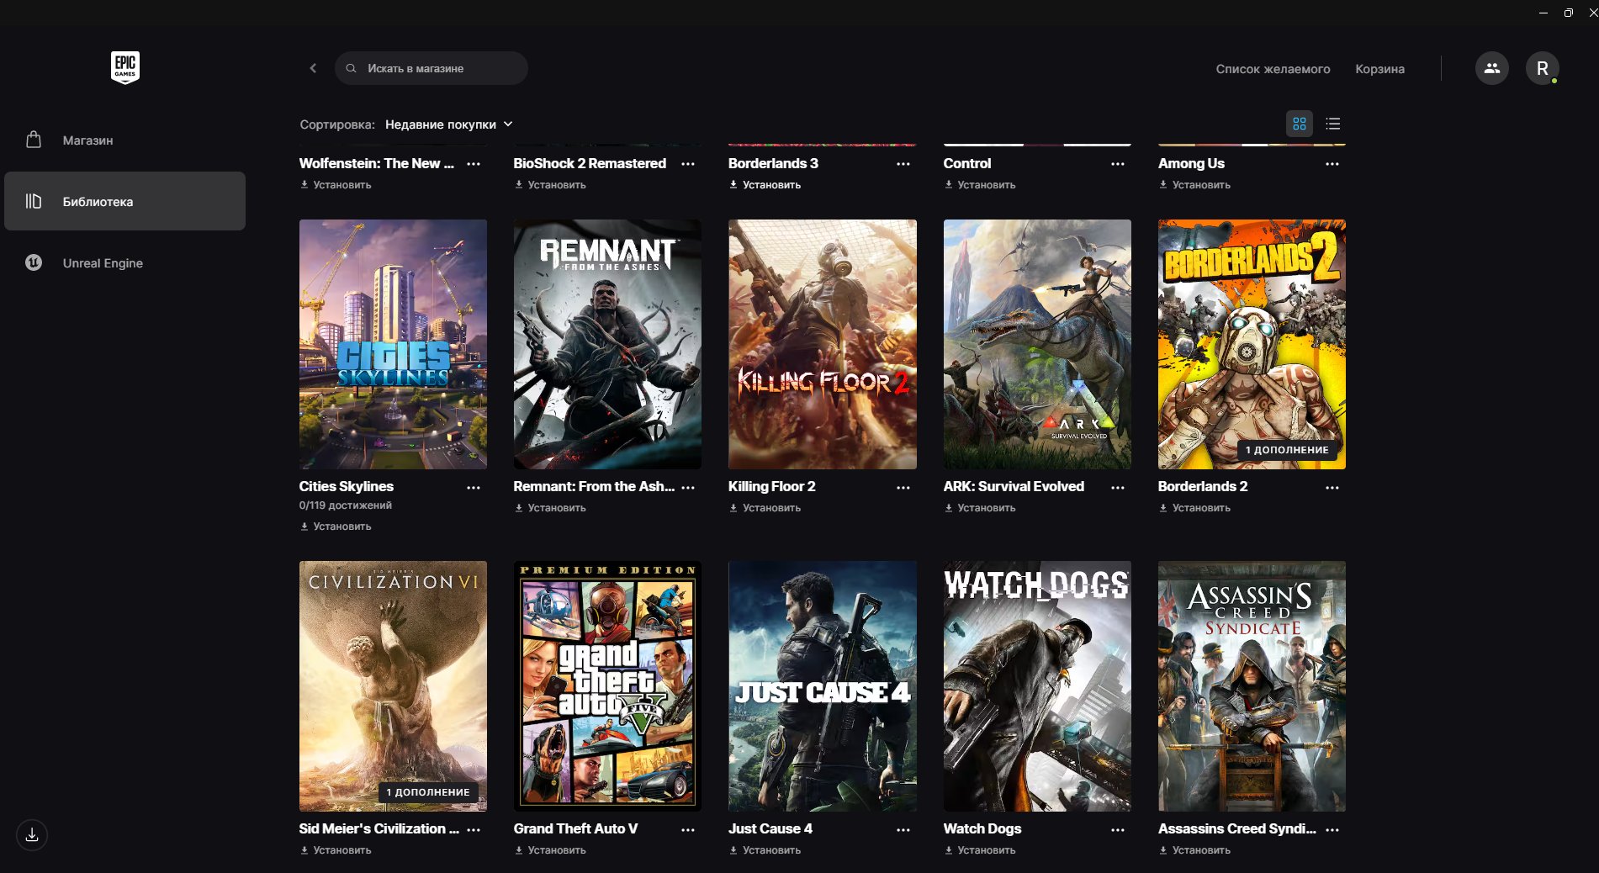Expand the Недавние покупки sort dropdown
The image size is (1599, 873).
(x=448, y=124)
